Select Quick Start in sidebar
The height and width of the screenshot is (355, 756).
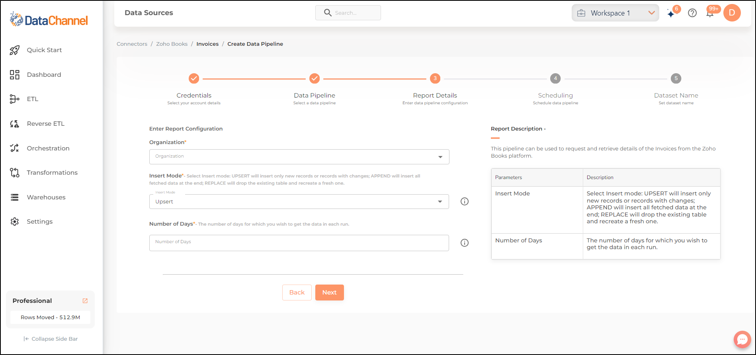pos(44,50)
